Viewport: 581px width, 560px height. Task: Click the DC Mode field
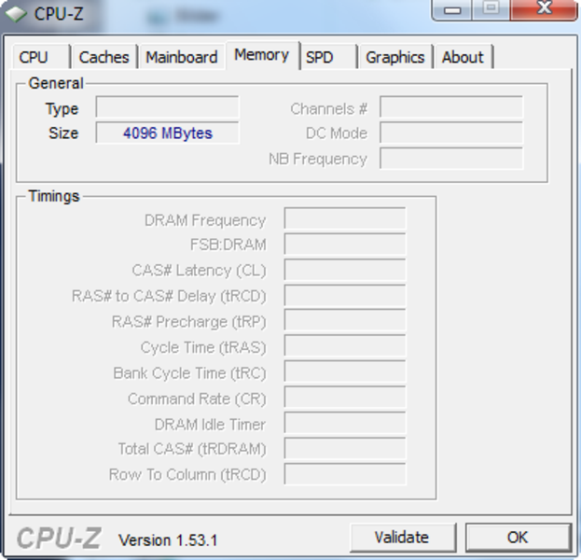tap(451, 133)
